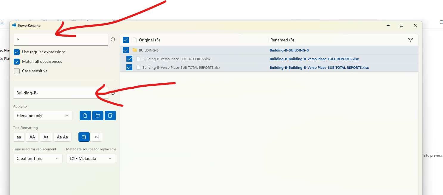Toggle the Include files icon button
The height and width of the screenshot is (195, 443).
tap(85, 116)
